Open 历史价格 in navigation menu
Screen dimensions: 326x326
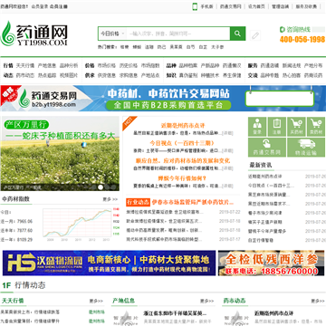click(x=129, y=65)
